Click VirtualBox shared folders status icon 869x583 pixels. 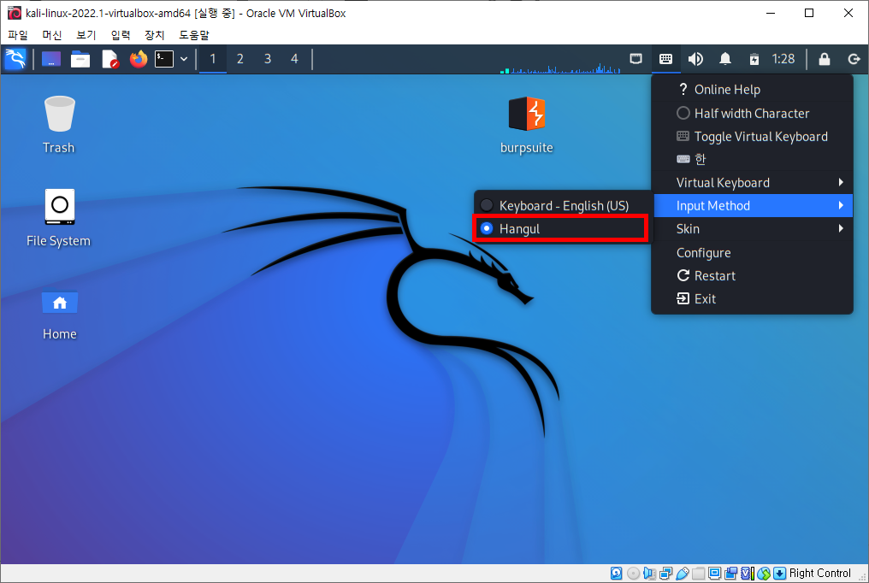(698, 574)
